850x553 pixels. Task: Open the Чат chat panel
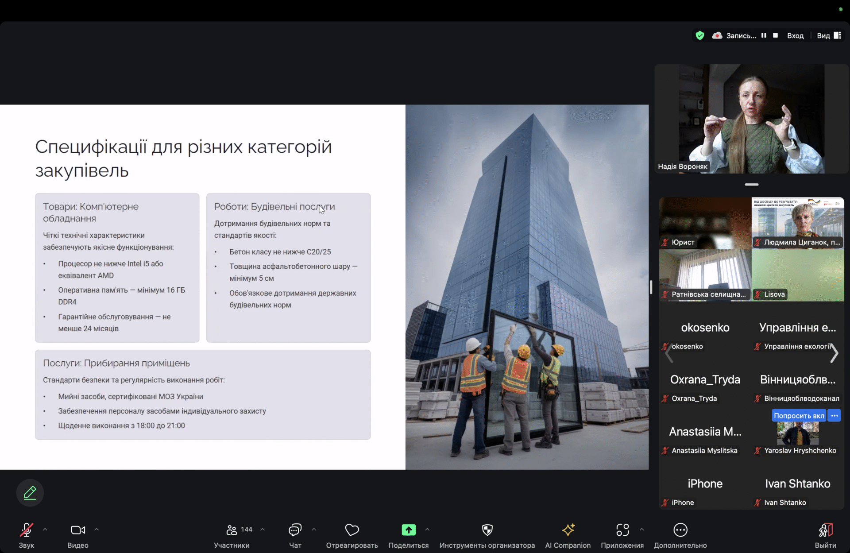click(295, 530)
